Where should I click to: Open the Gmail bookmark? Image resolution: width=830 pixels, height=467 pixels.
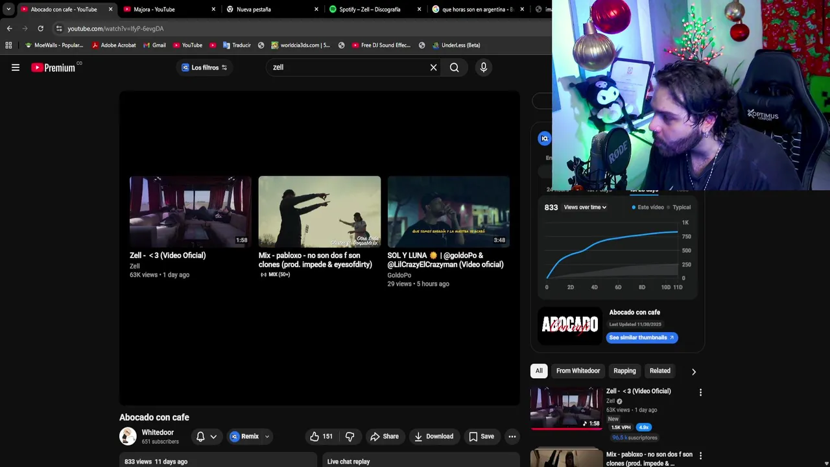154,45
